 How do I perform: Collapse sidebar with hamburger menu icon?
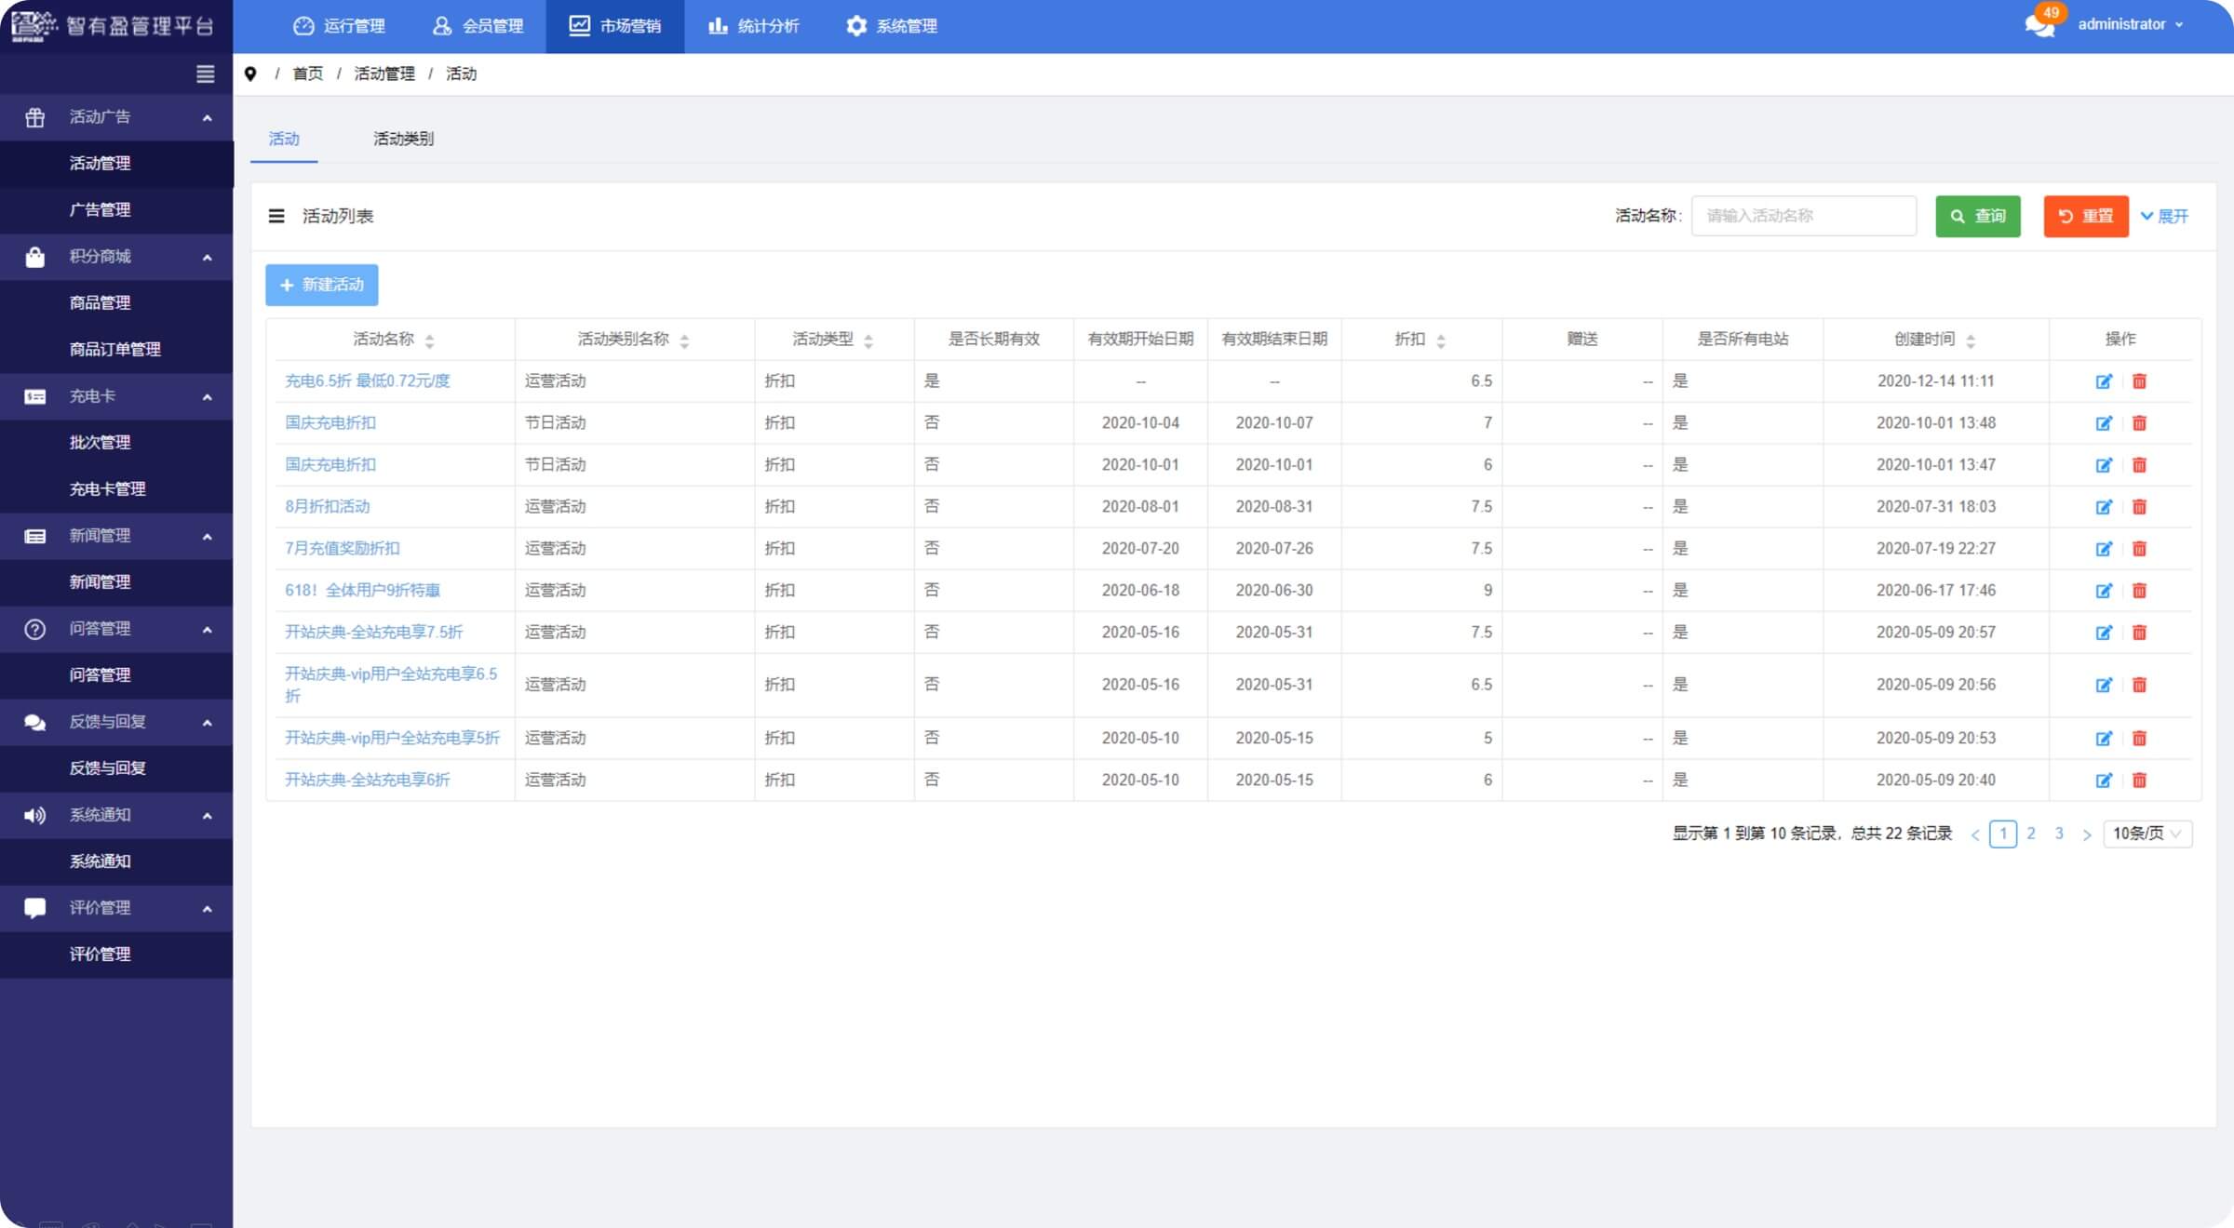[206, 74]
